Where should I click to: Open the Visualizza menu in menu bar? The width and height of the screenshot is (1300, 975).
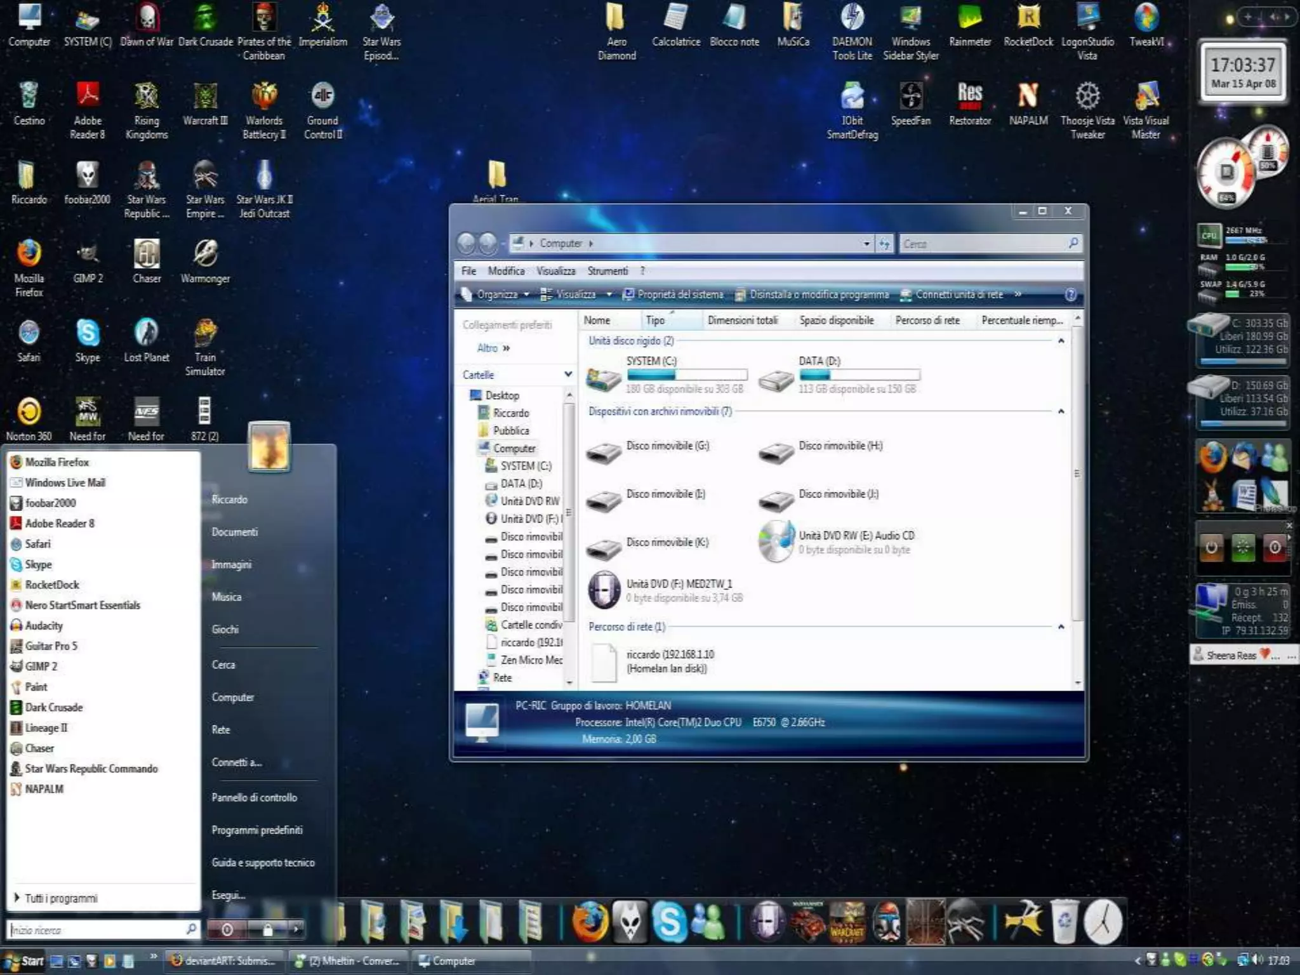point(555,271)
